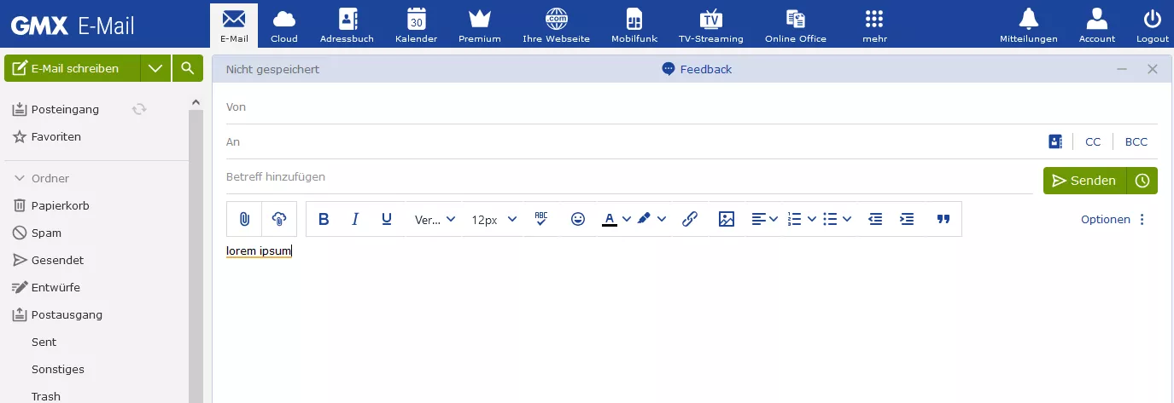
Task: Click into the Betreff hinzufügen subject field
Action: tap(628, 176)
